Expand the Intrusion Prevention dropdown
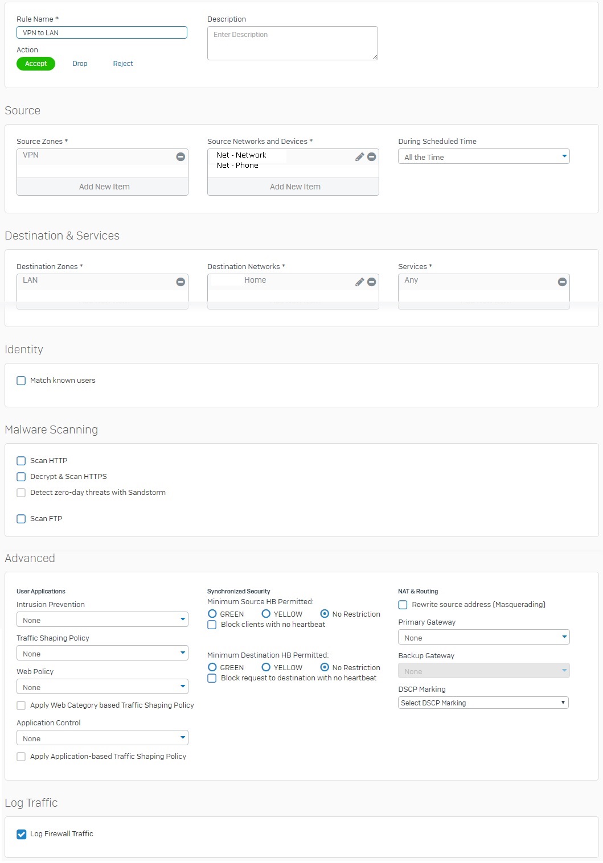The height and width of the screenshot is (863, 603). click(x=102, y=620)
